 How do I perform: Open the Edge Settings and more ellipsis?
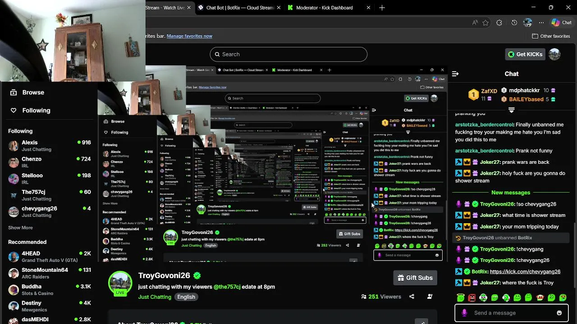(541, 22)
